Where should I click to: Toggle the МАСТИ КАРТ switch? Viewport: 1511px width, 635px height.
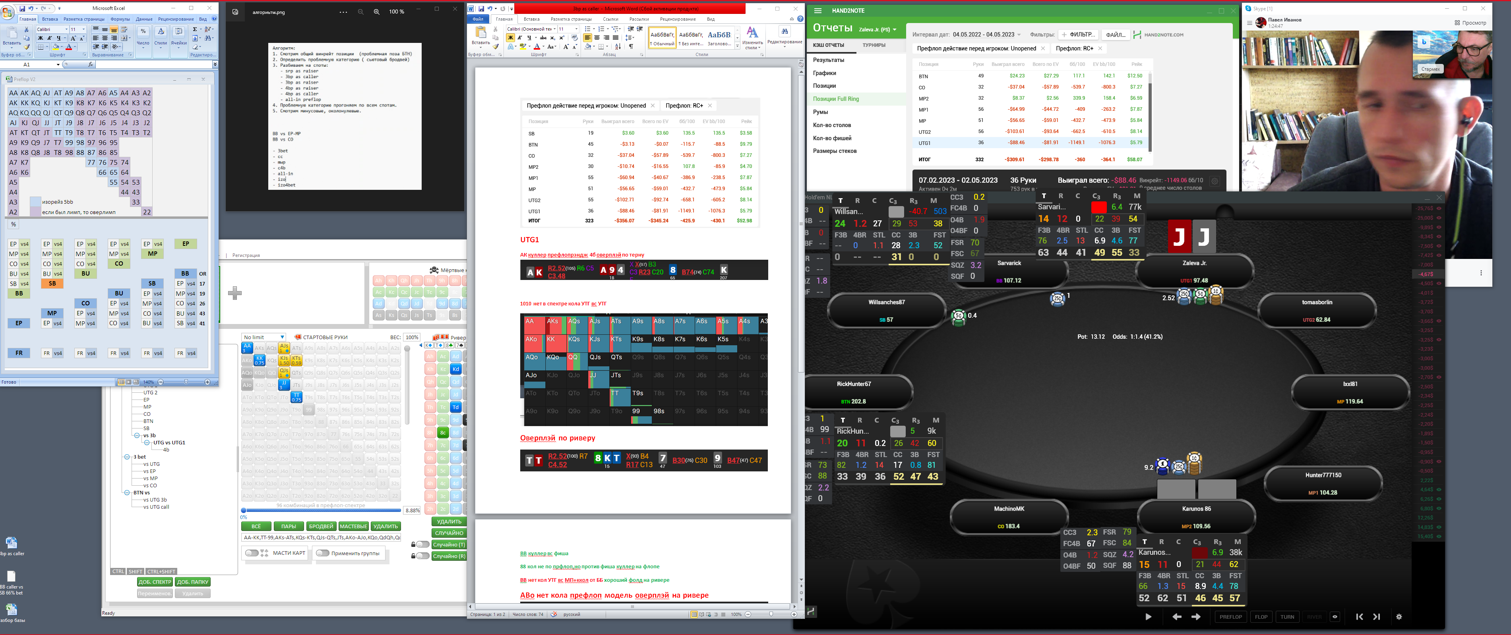coord(252,553)
